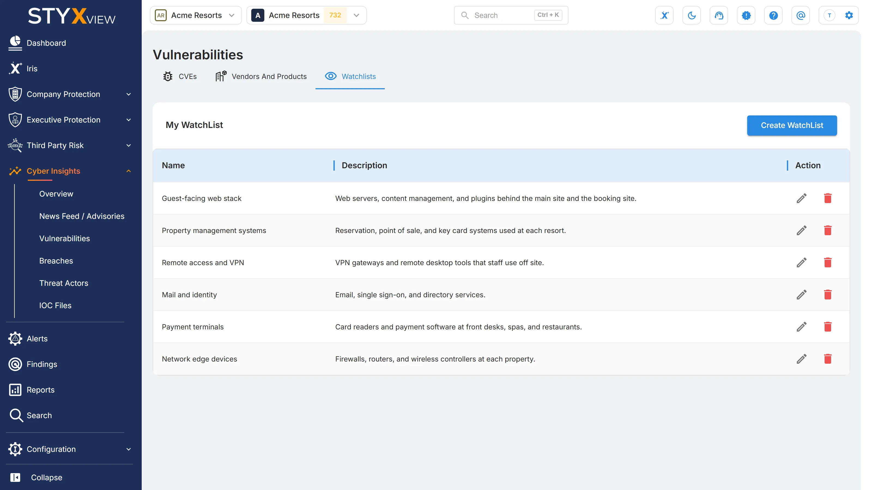
Task: Open settings gear in top bar
Action: 849,15
